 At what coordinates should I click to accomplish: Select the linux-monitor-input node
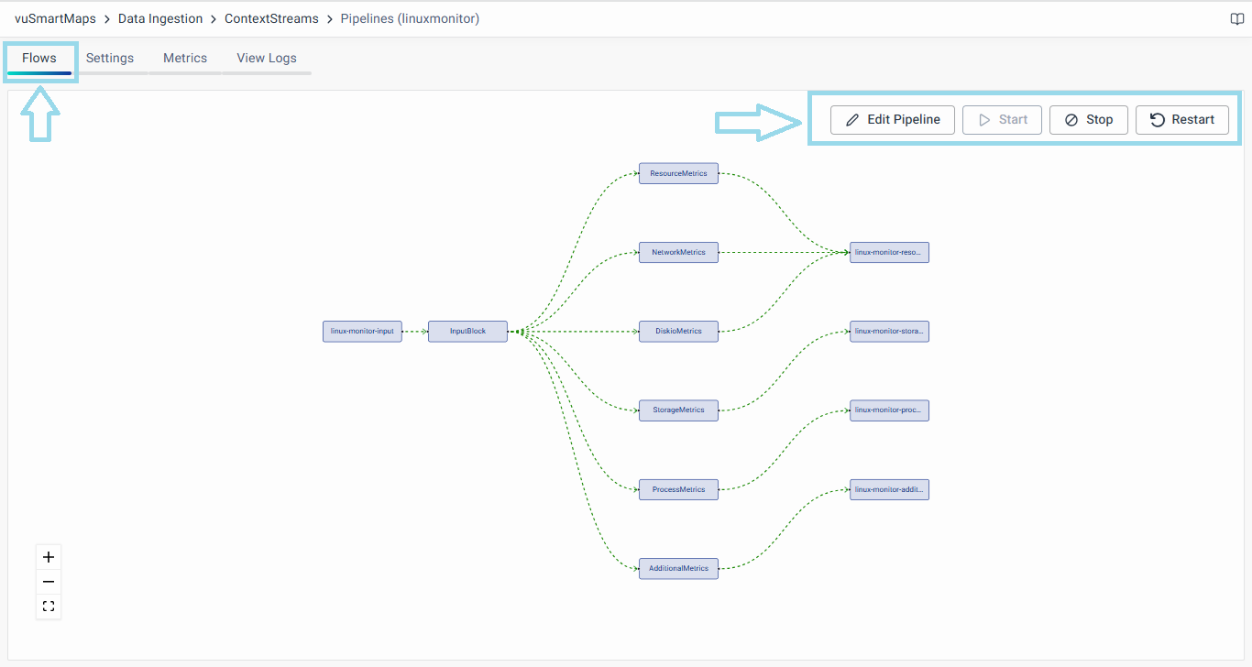coord(362,332)
